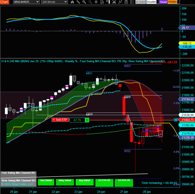Click the 22200,00 price axis label
This screenshot has height=194, width=195.
click(188, 66)
